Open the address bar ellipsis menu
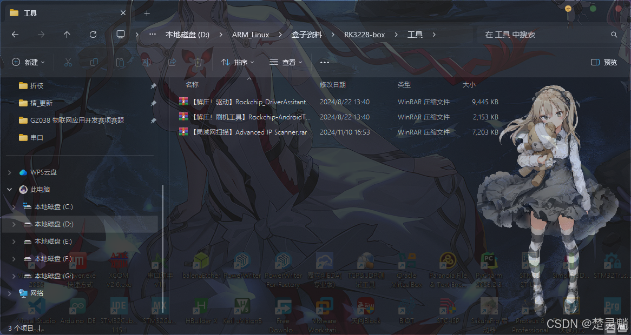This screenshot has width=631, height=335. tap(152, 35)
